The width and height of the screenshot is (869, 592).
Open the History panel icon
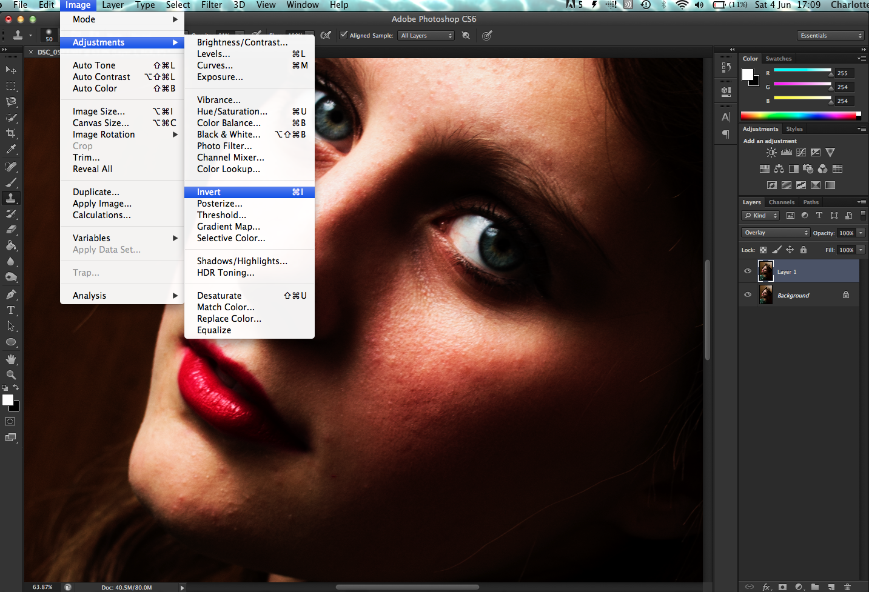(x=726, y=67)
